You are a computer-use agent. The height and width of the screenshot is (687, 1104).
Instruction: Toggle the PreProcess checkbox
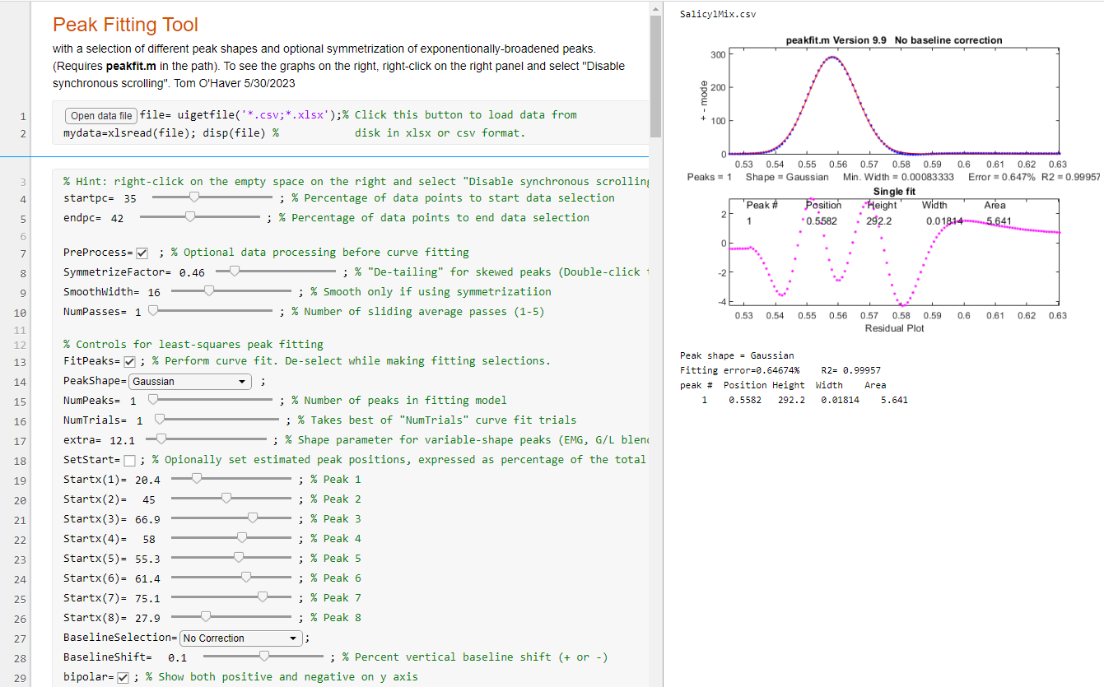click(x=142, y=253)
